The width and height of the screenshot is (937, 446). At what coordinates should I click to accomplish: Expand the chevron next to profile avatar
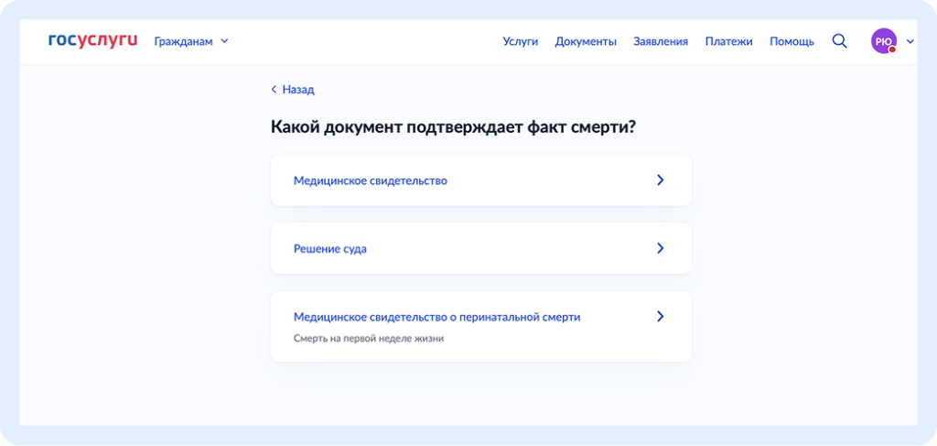click(910, 41)
